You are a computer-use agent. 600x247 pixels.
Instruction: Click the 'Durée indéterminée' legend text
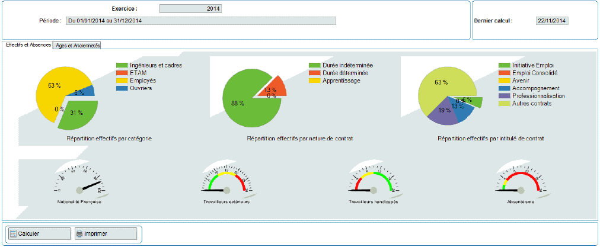pos(348,65)
